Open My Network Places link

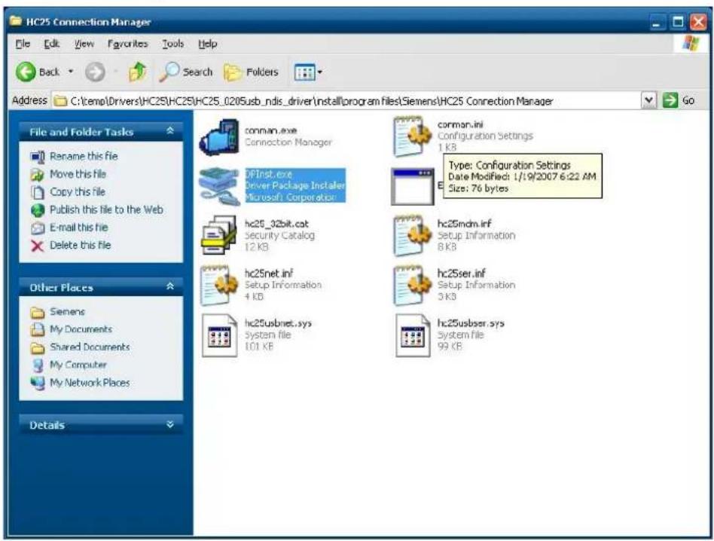[x=90, y=383]
